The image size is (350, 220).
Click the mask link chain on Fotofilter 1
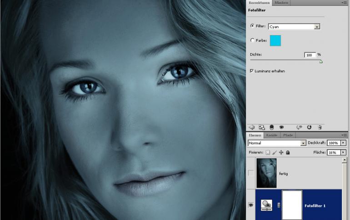279,205
